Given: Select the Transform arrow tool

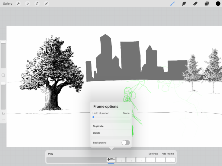Looking at the screenshot, I should point(46,4).
